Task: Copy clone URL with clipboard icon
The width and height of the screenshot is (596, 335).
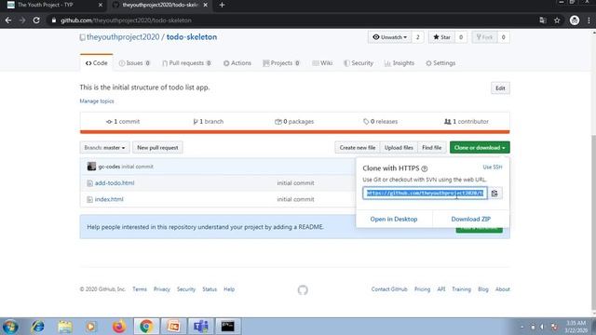Action: pyautogui.click(x=494, y=194)
